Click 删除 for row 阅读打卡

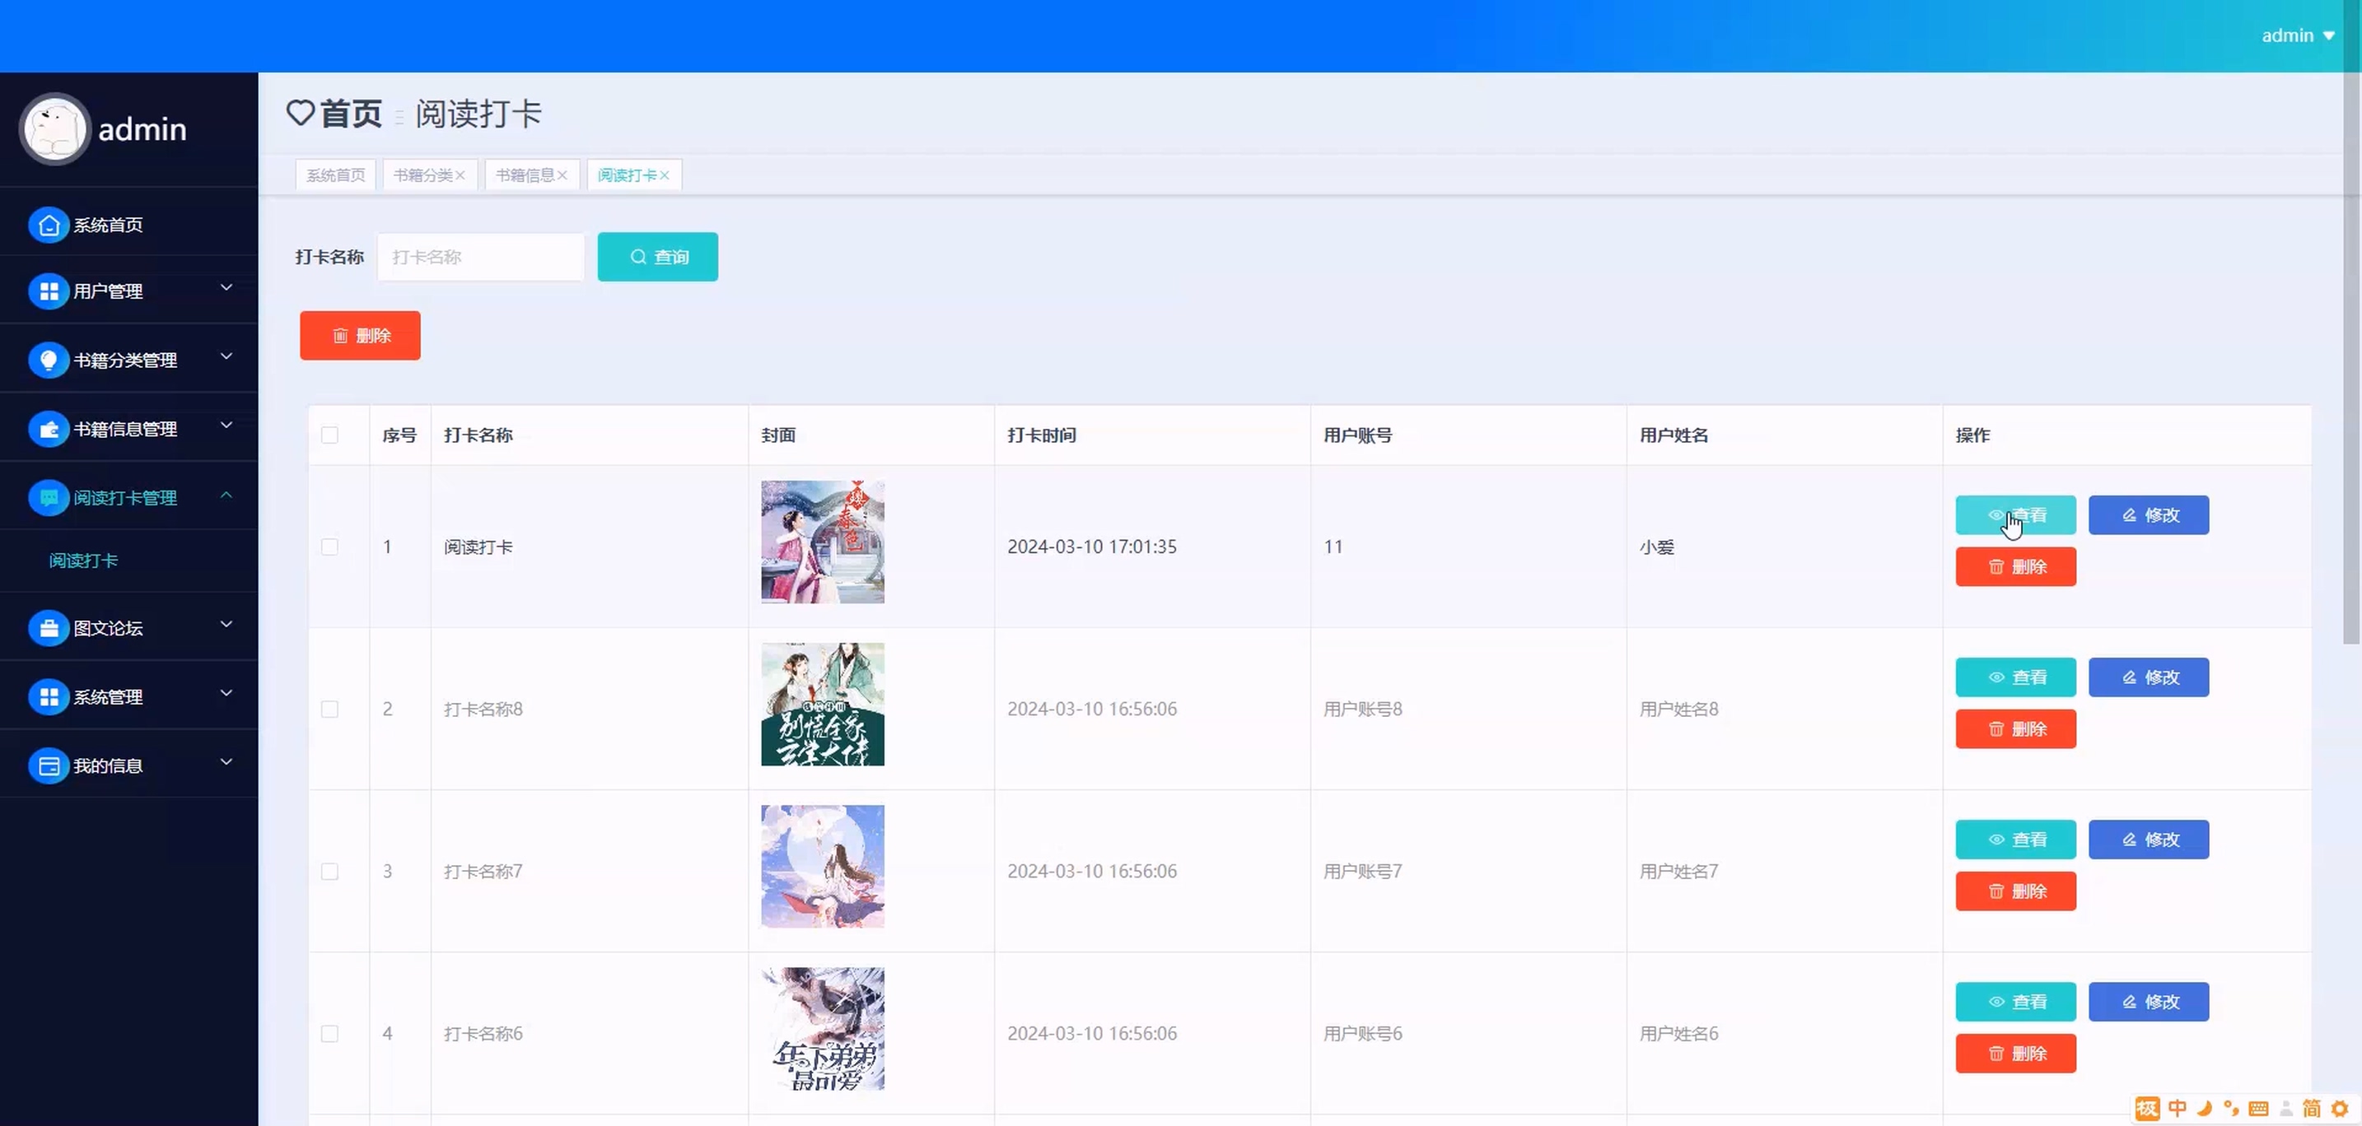(x=2015, y=567)
